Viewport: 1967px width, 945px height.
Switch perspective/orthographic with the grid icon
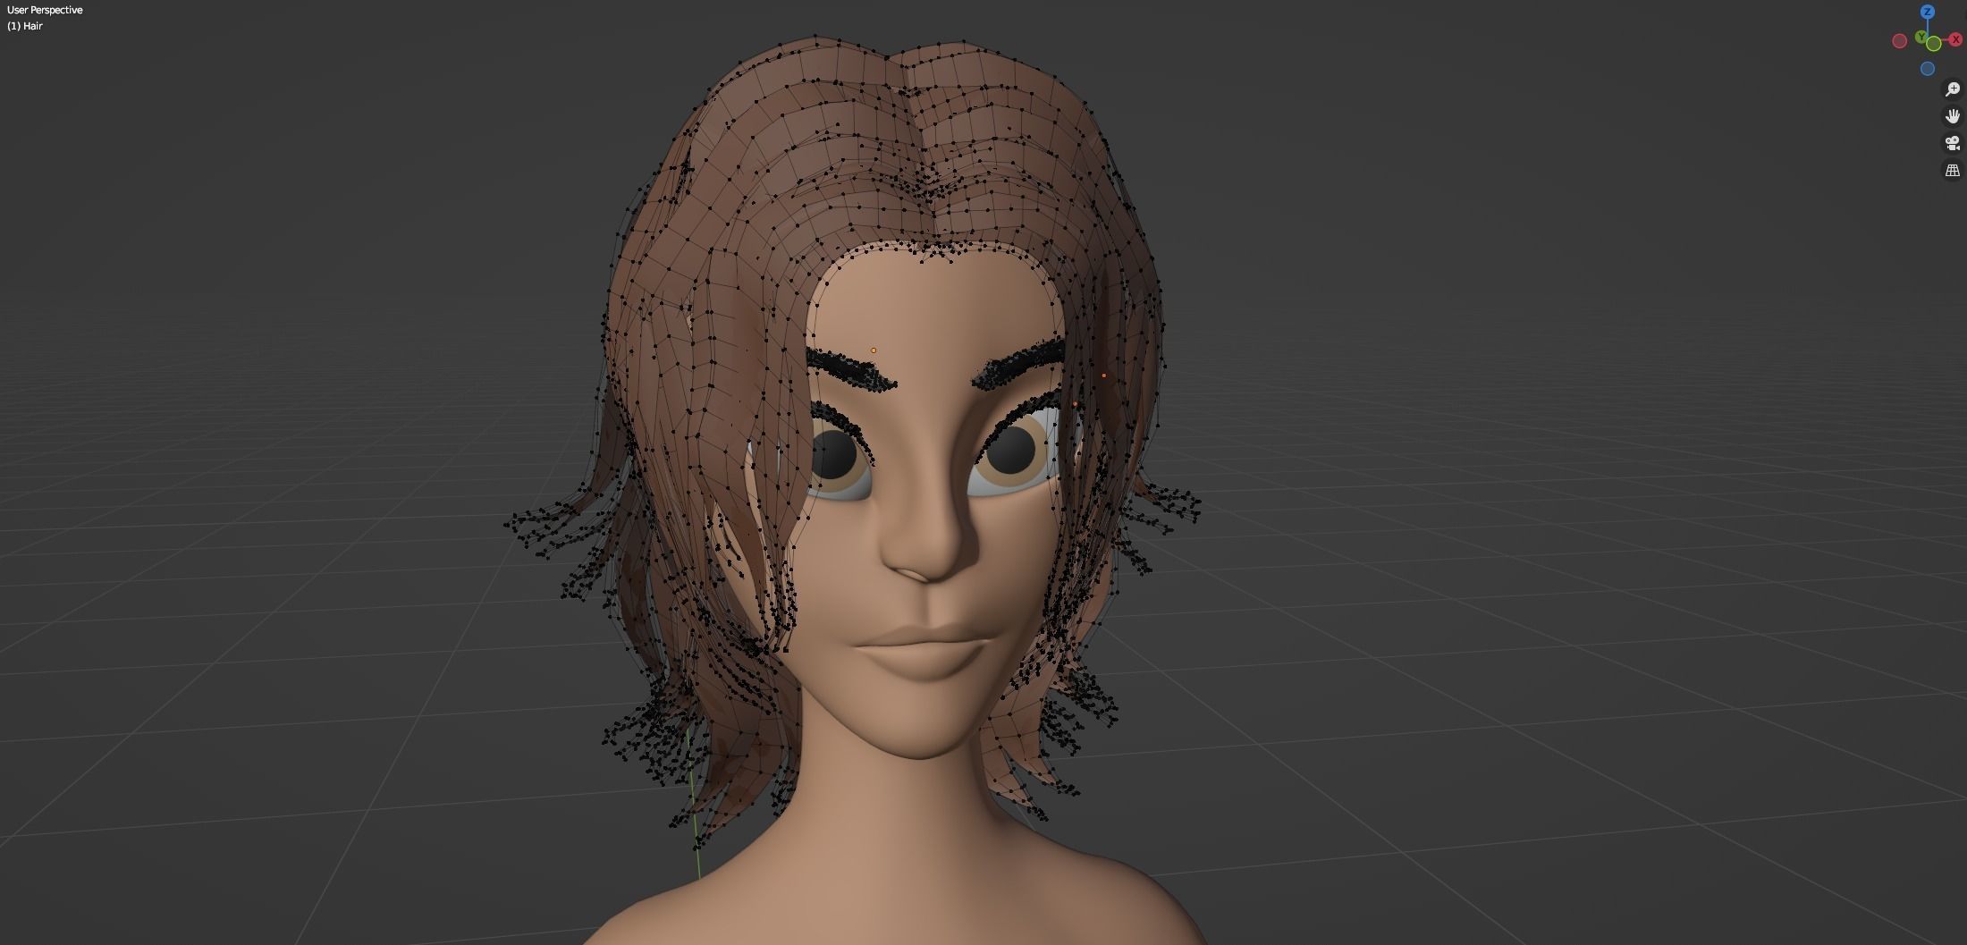[x=1953, y=170]
